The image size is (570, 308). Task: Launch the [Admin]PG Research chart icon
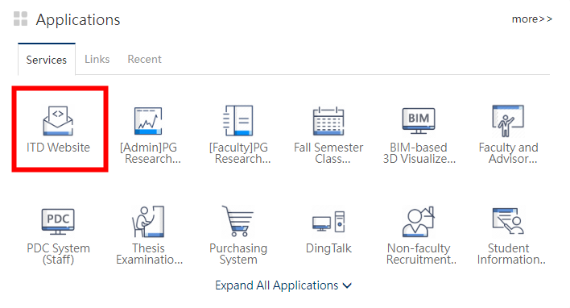coord(148,120)
